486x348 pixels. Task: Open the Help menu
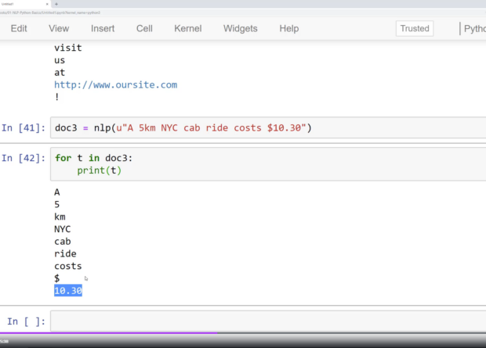click(289, 28)
